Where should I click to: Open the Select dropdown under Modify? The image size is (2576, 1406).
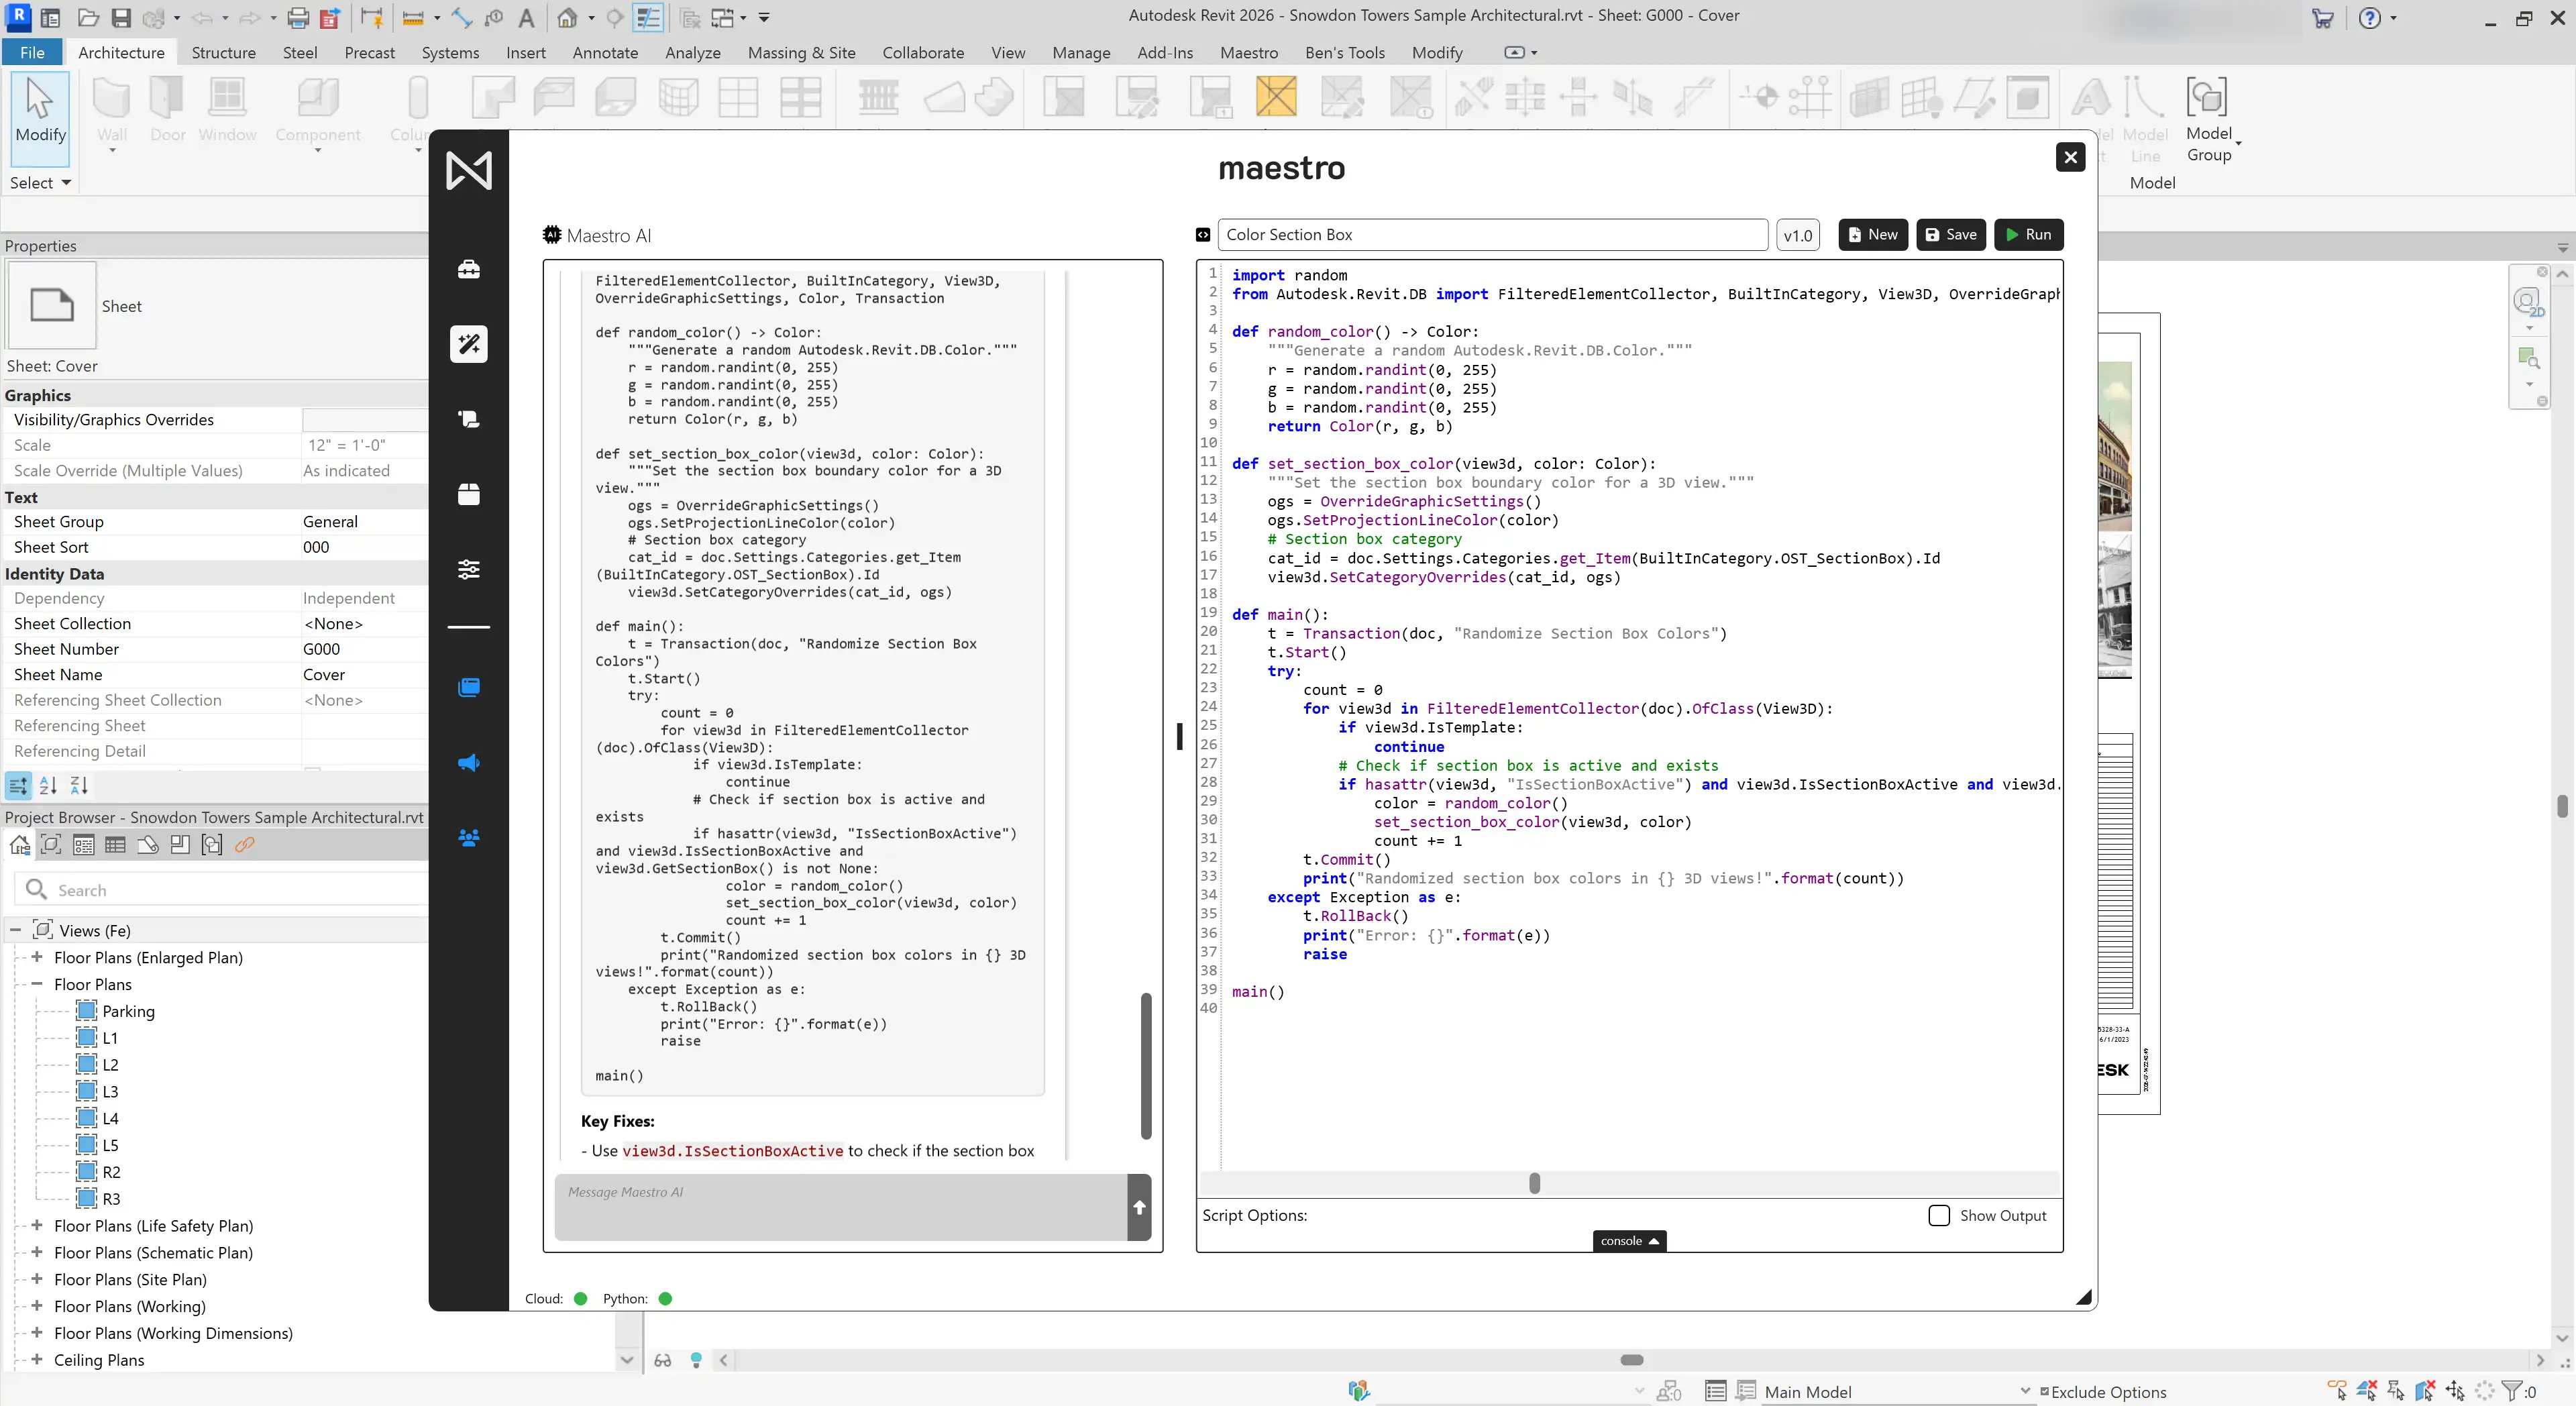point(40,183)
